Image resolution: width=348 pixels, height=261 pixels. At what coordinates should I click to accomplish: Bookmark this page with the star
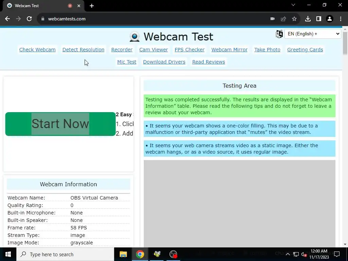pyautogui.click(x=294, y=19)
